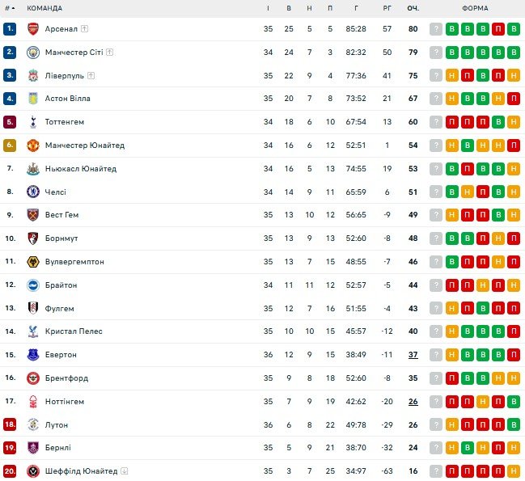Open the Манчестер Юнайтед team link
This screenshot has height=481, width=525.
[x=85, y=146]
